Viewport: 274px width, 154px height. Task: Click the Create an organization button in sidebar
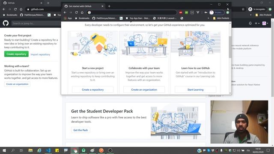(17, 84)
